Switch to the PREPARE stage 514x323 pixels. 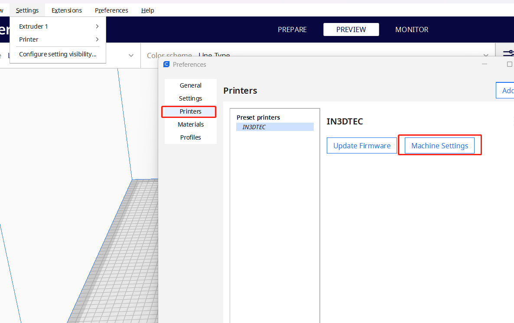pos(292,29)
